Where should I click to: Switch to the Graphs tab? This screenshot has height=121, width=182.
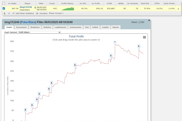[x=9, y=27]
